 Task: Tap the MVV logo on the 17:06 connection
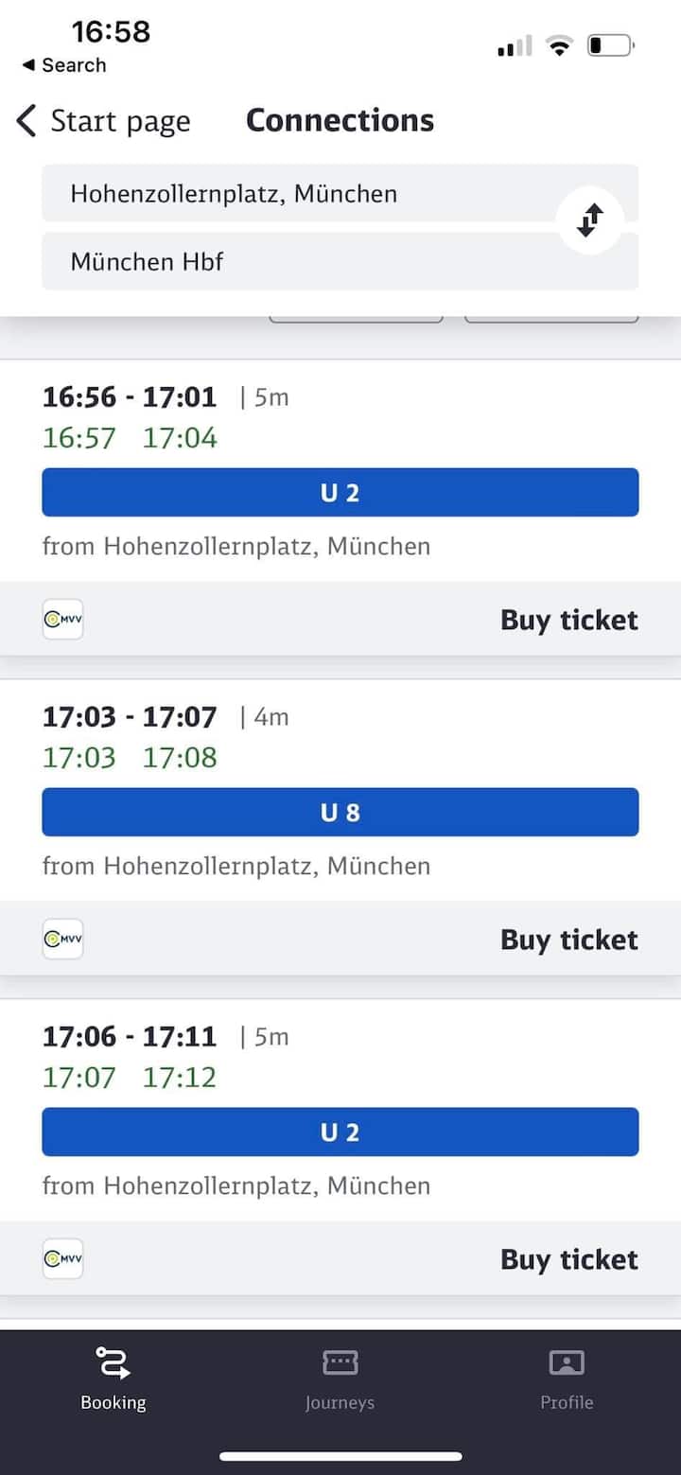63,1259
